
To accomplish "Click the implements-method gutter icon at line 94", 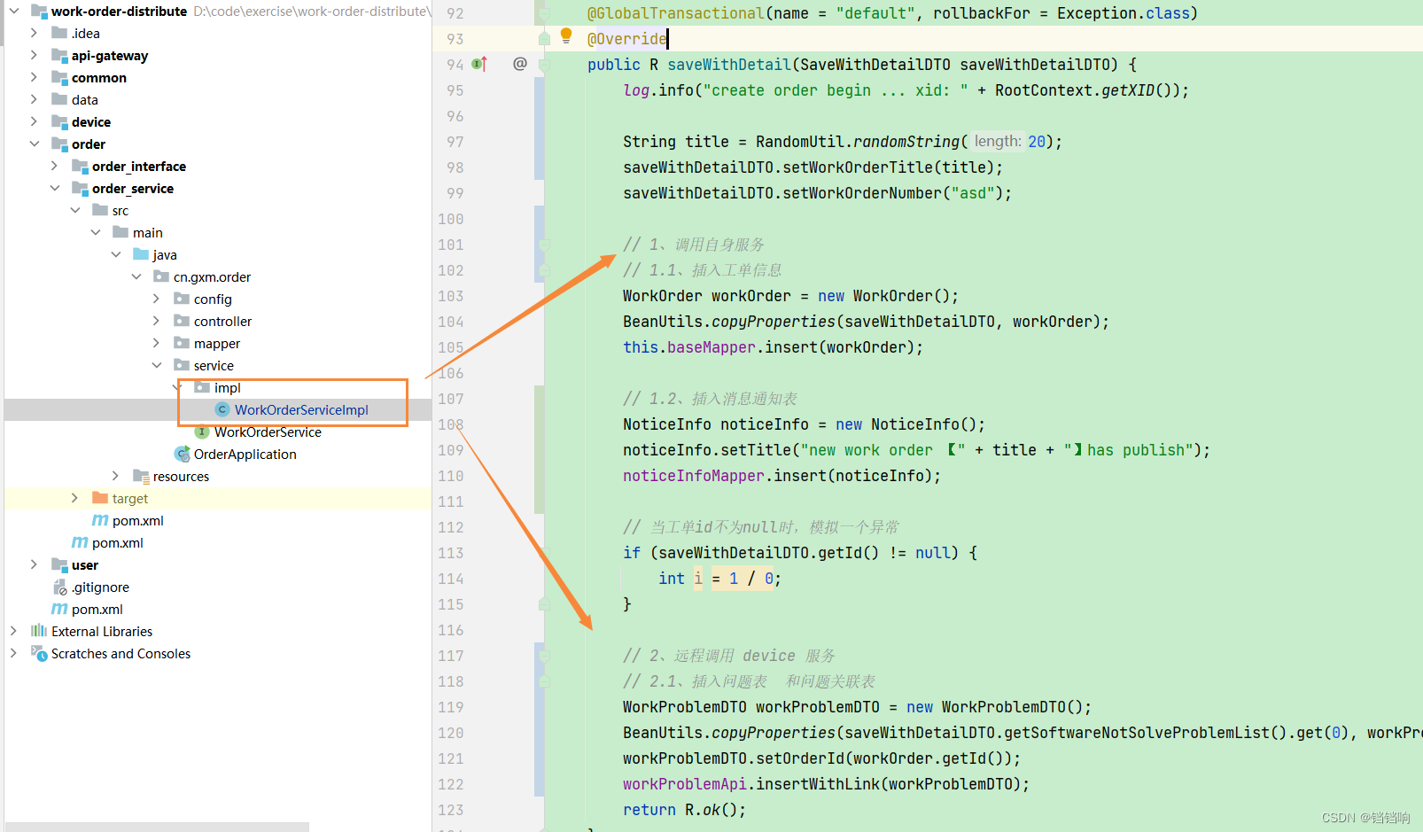I will tap(479, 64).
